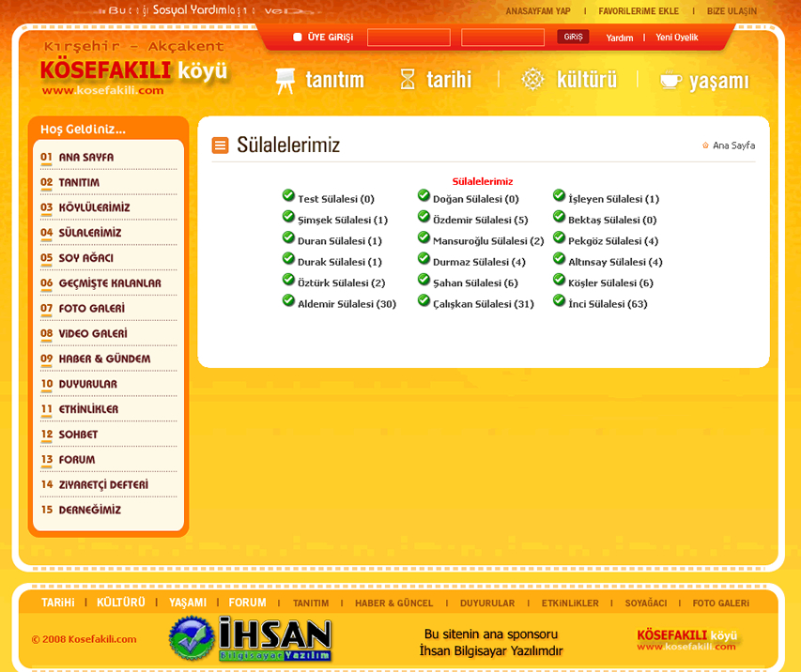This screenshot has width=801, height=672.
Task: Select SOY AĞACI in the sidebar menu
Action: tap(85, 258)
